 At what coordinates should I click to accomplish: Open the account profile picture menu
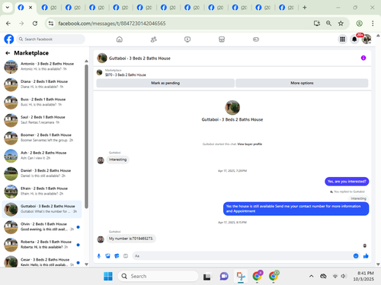tap(367, 40)
